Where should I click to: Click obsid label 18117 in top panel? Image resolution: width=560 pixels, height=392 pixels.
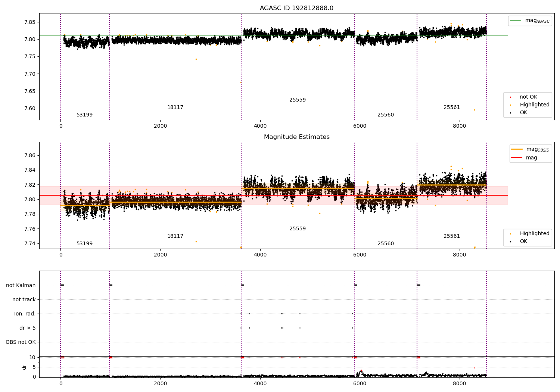tap(175, 108)
